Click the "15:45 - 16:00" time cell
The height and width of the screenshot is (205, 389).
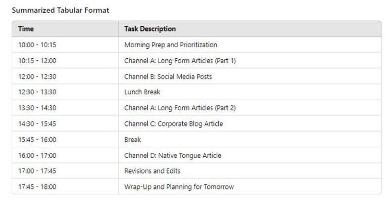tap(37, 139)
